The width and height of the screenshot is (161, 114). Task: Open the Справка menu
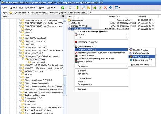pyautogui.click(x=51, y=8)
